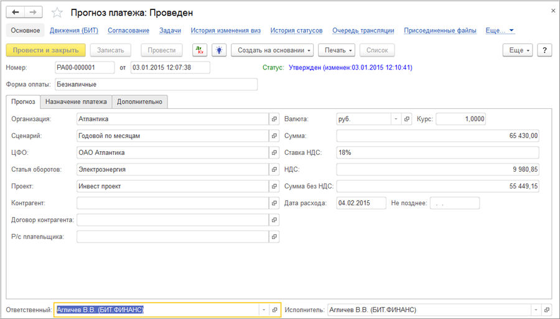Click into the Контрагент input field
Image resolution: width=560 pixels, height=319 pixels.
click(172, 203)
